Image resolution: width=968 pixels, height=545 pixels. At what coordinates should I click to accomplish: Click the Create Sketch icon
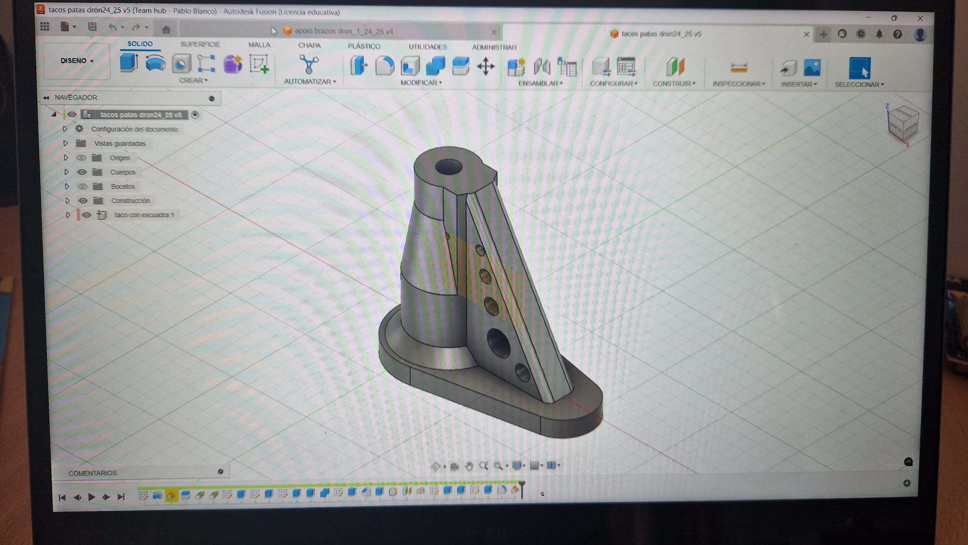click(x=259, y=64)
